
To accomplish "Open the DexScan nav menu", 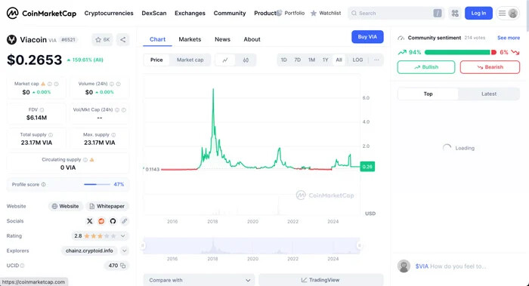I will pyautogui.click(x=154, y=13).
